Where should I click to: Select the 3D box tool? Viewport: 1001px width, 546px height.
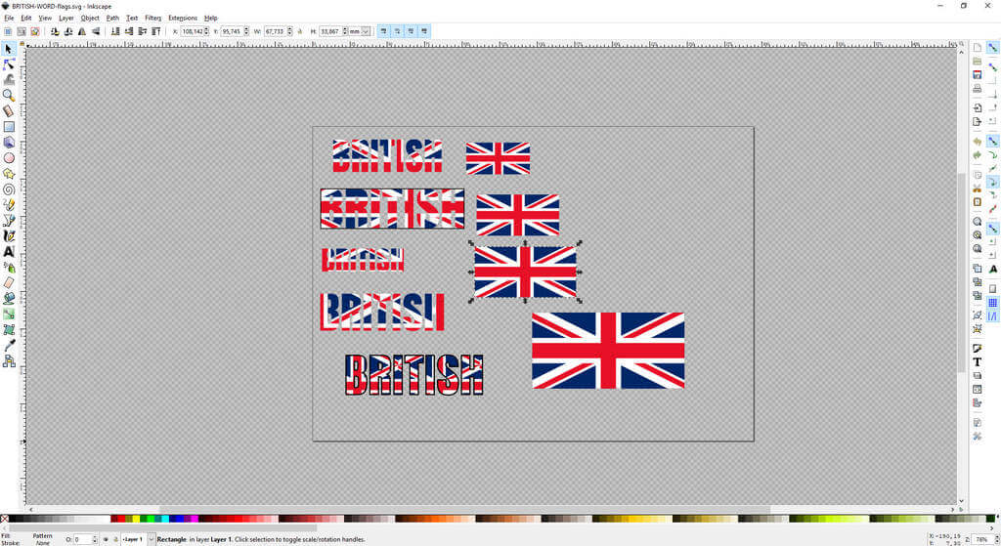pos(8,143)
